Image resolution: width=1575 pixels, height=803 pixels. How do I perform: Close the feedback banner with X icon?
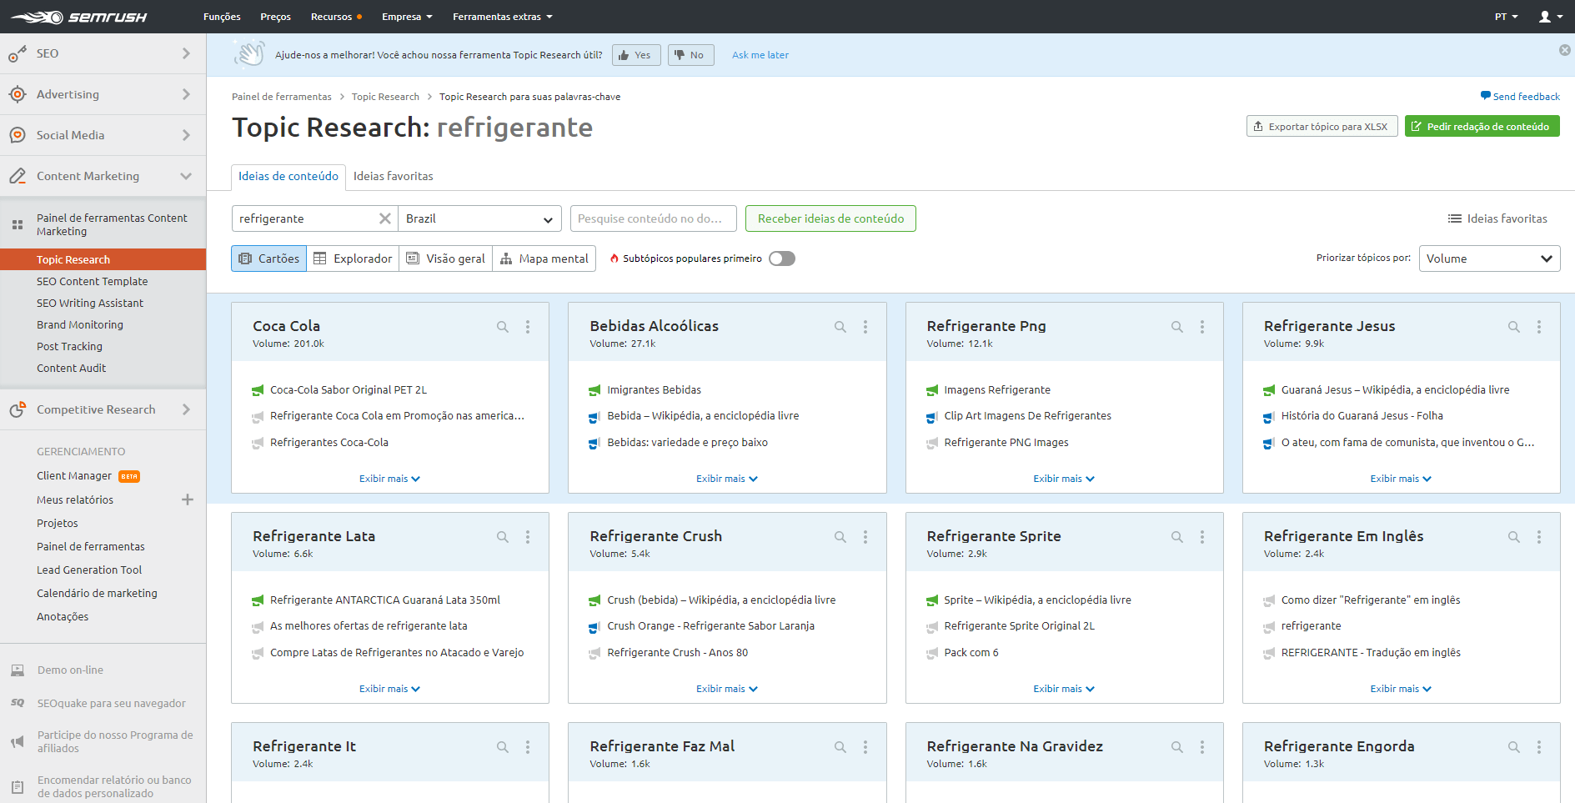coord(1565,50)
